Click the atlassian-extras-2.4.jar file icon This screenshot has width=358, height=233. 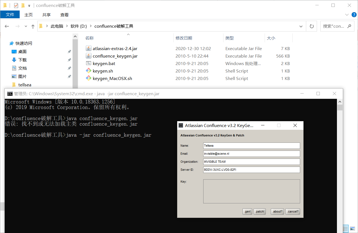point(89,48)
